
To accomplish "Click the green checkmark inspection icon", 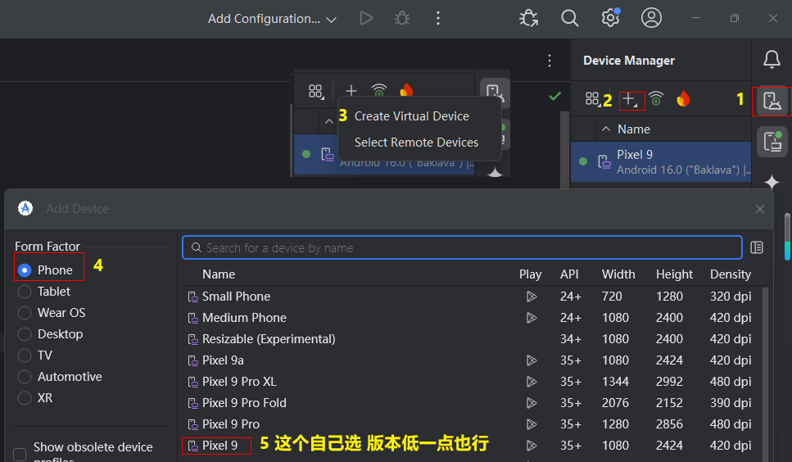I will tap(554, 96).
